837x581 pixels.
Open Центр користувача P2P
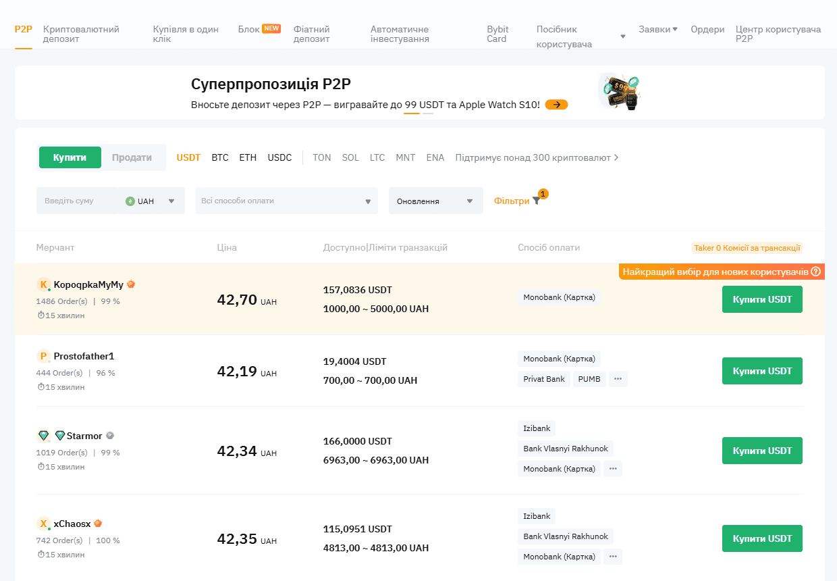tap(778, 34)
